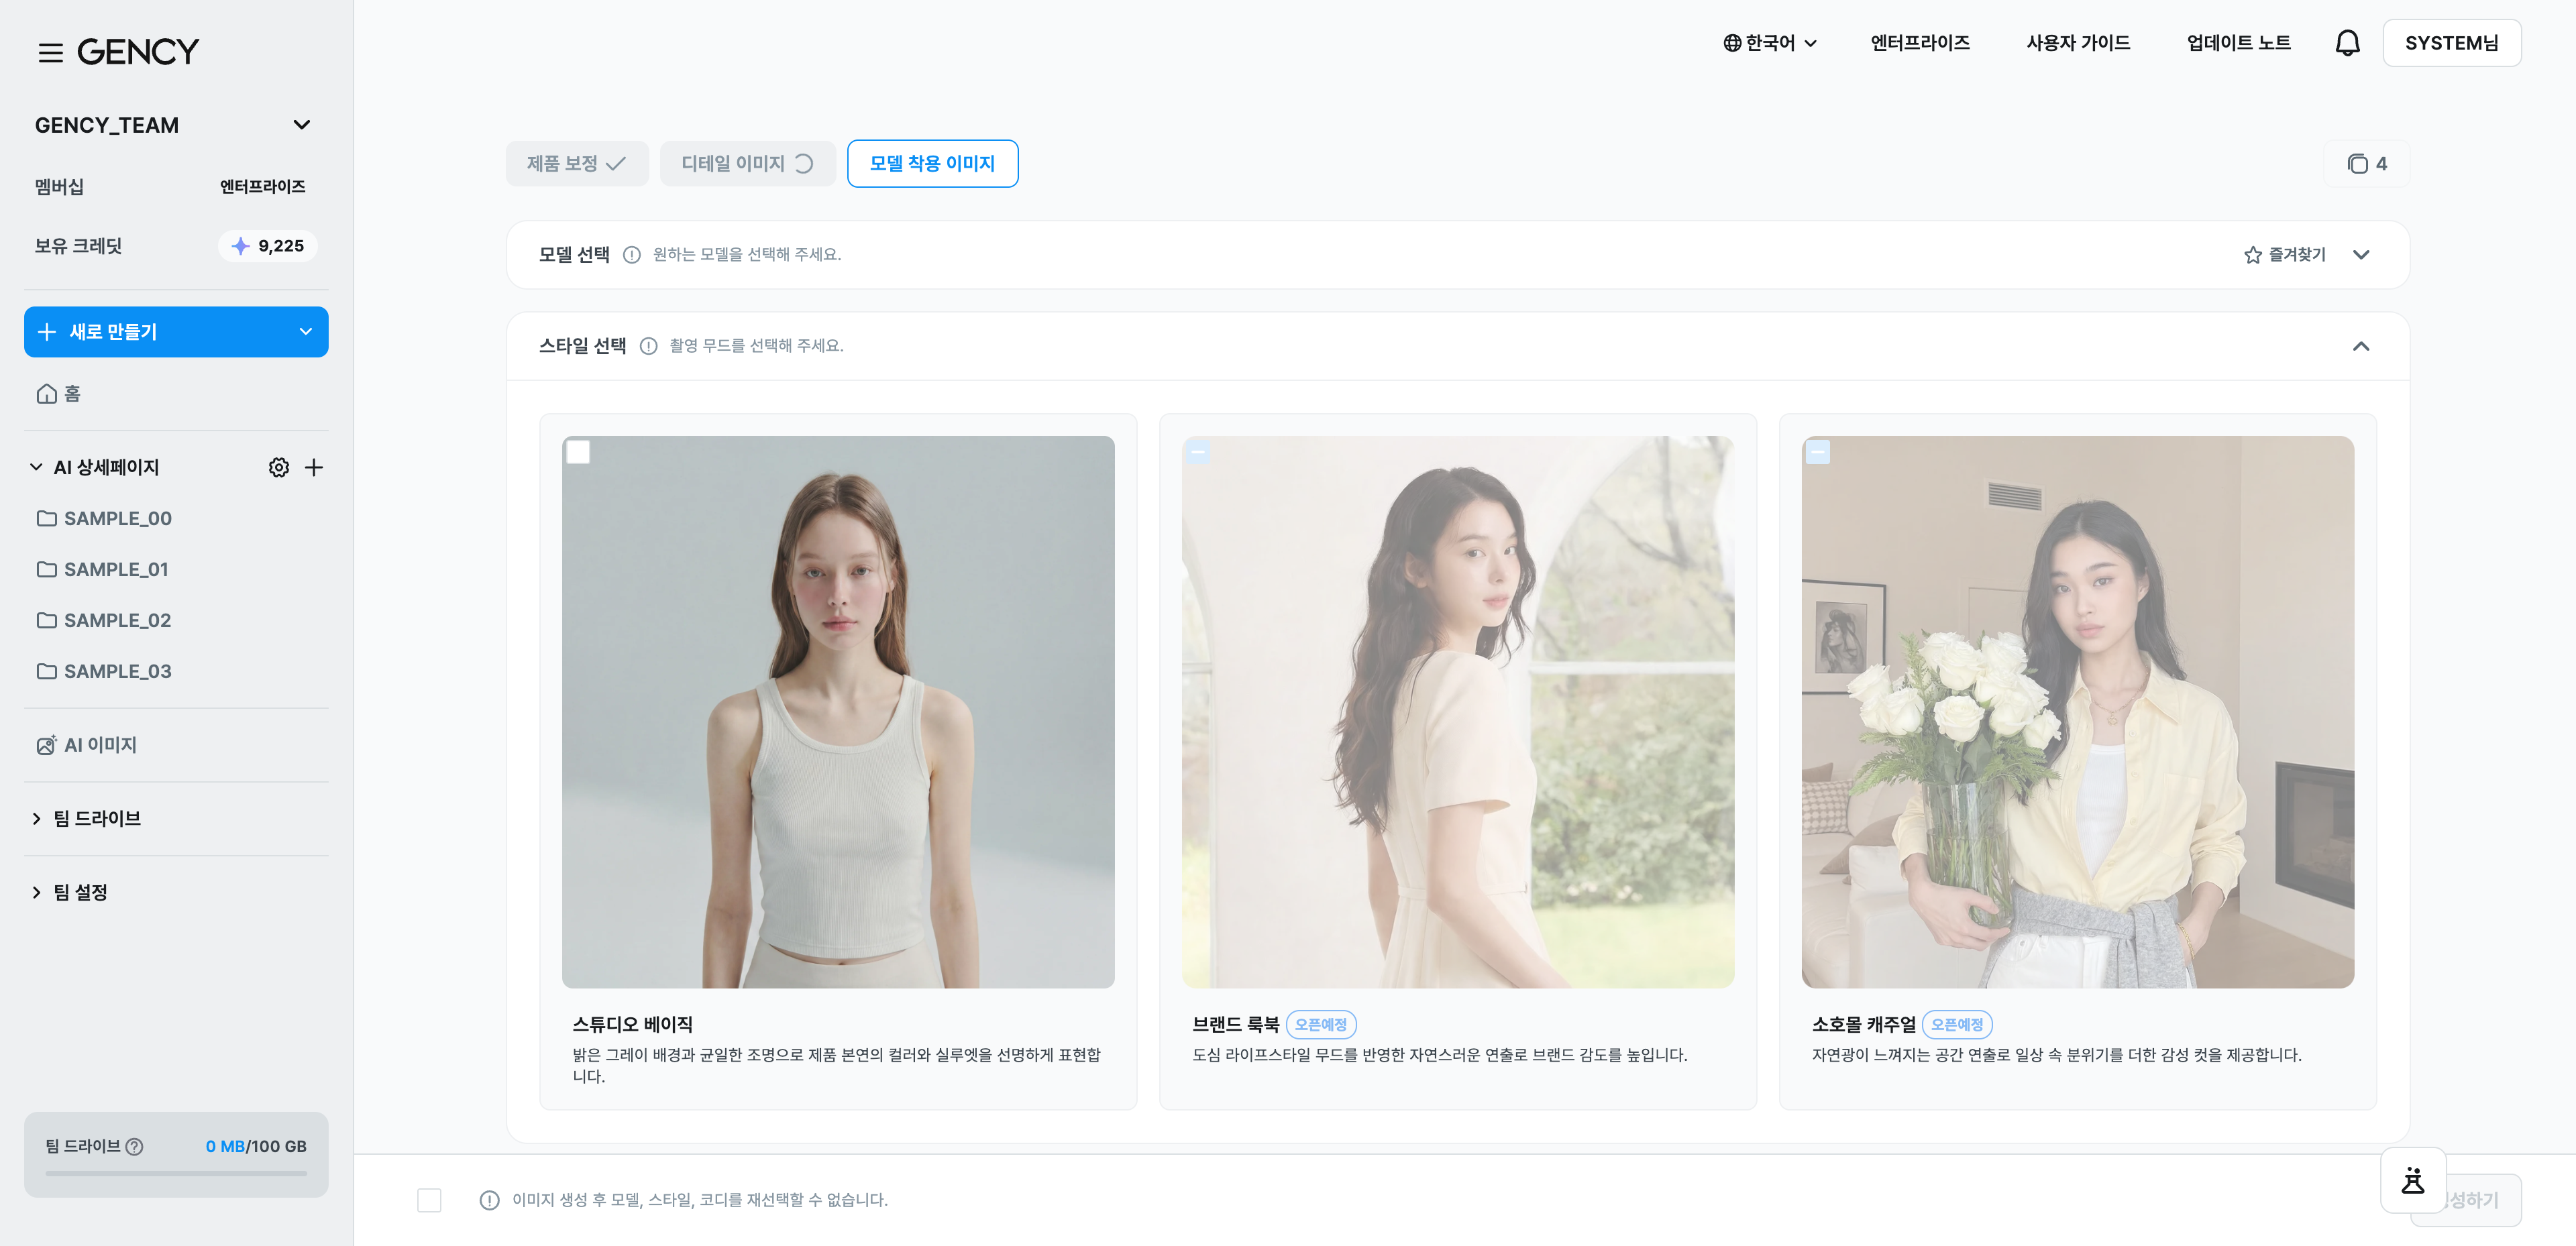
Task: Select the 모델 착용 이미지 tab
Action: (932, 164)
